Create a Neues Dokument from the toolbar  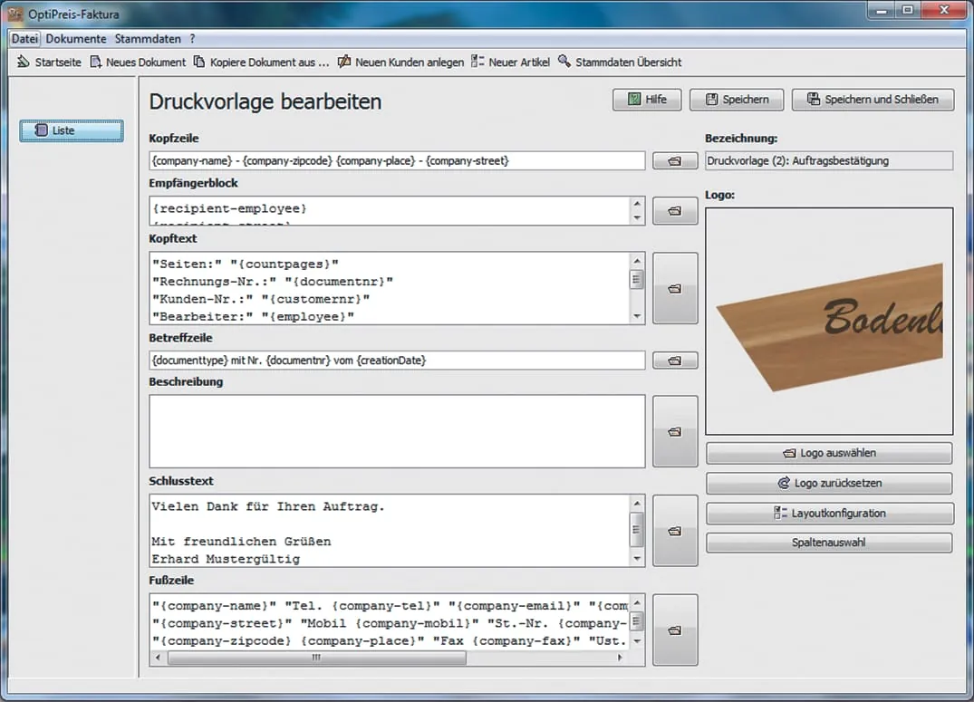click(138, 63)
